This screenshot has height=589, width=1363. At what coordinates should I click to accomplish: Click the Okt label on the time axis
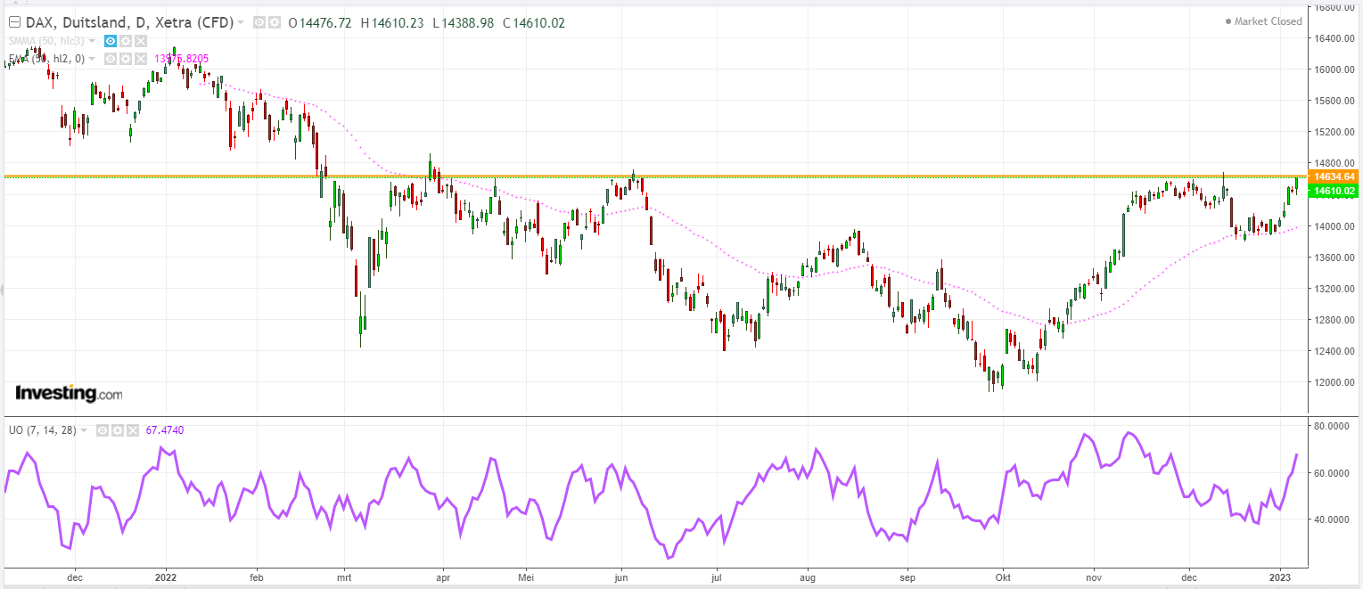[1004, 577]
